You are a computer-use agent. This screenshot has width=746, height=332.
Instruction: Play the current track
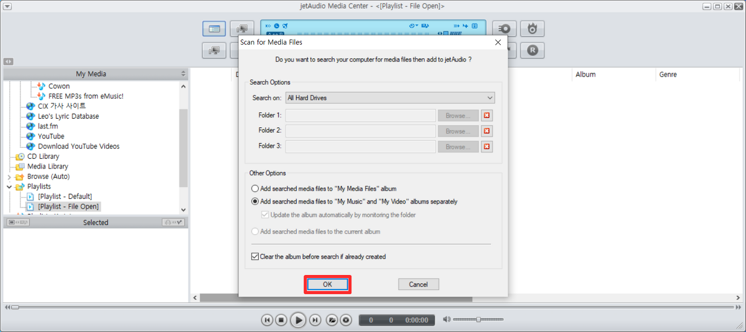click(298, 320)
